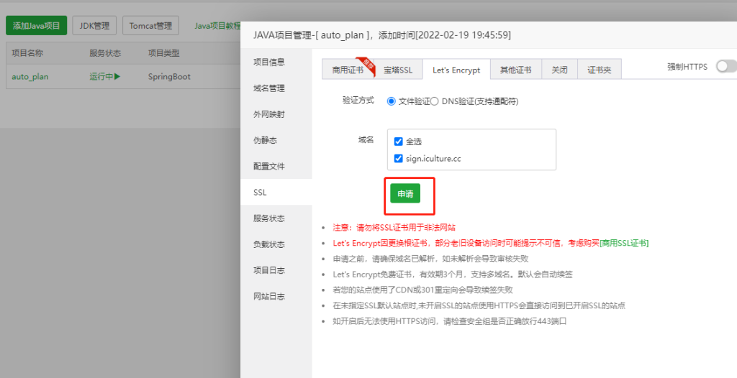Click the running arrow icon beside 运行中
Image resolution: width=737 pixels, height=378 pixels.
point(117,77)
